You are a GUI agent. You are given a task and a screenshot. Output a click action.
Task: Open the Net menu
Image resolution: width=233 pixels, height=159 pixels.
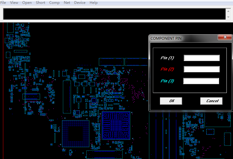click(67, 3)
